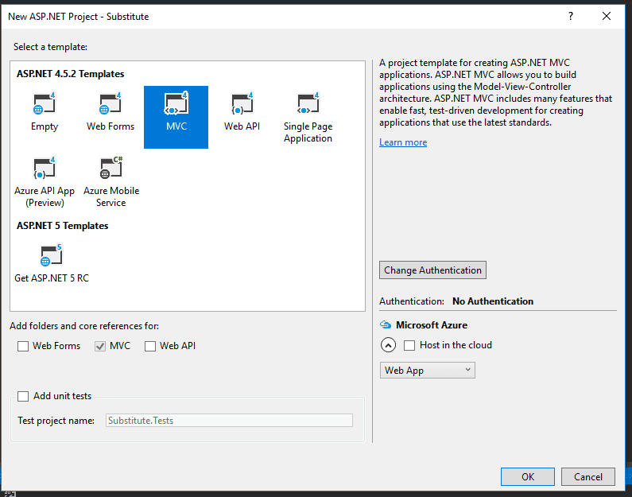The height and width of the screenshot is (497, 632).
Task: Enable the Web Forms core references checkbox
Action: 23,346
